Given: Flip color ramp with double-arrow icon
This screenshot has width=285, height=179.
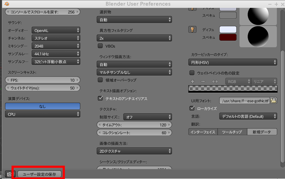Looking at the screenshot, I should (215, 81).
